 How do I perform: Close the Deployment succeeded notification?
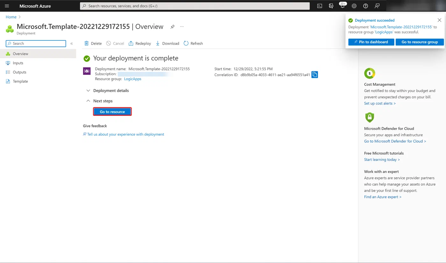click(x=439, y=20)
